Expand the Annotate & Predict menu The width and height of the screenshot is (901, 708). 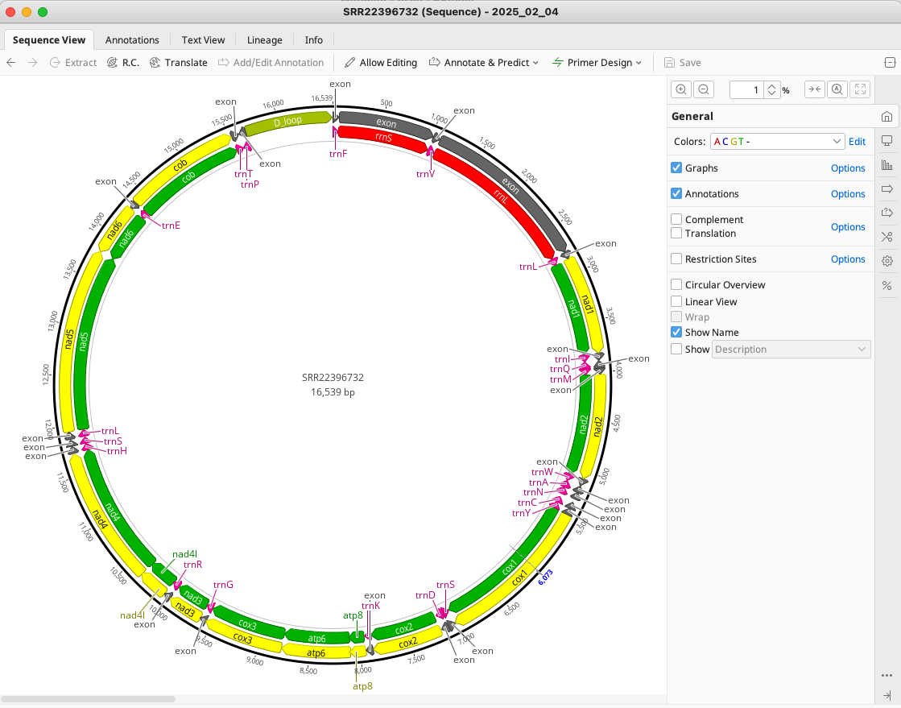(x=484, y=63)
